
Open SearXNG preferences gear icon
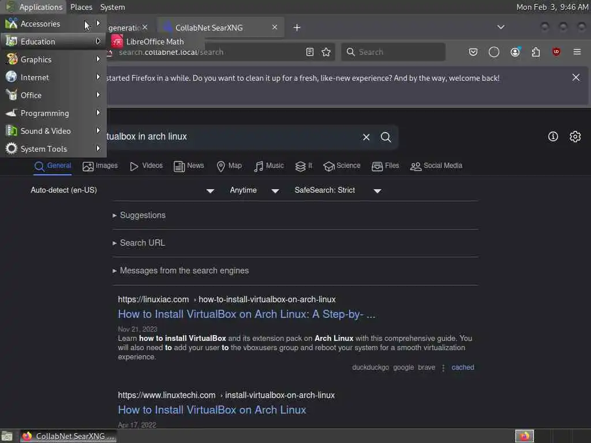click(575, 136)
